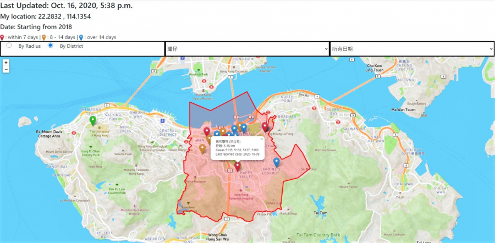Click the blue marker near Jardine's Lookout

(x=276, y=162)
